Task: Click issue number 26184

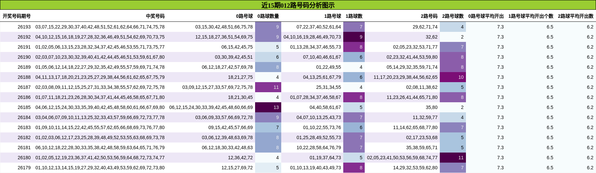Action: [x=24, y=117]
